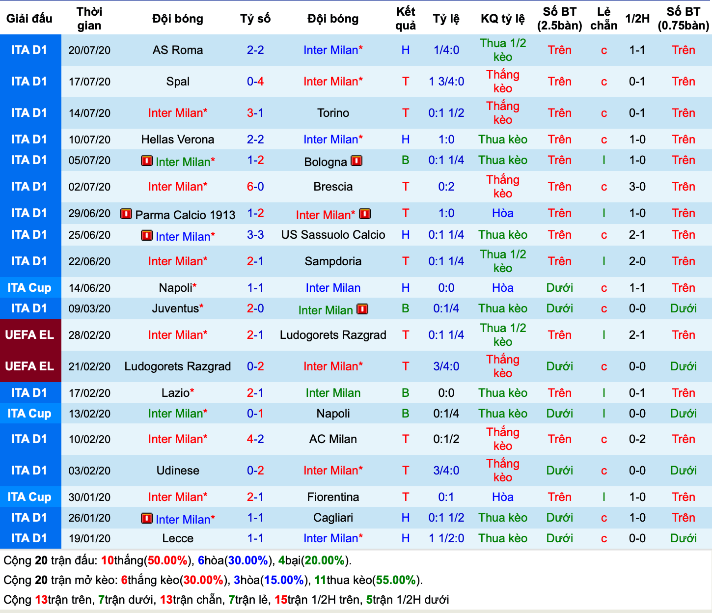Image resolution: width=712 pixels, height=613 pixels.
Task: Click the odds value '1/4:0'
Action: [446, 50]
